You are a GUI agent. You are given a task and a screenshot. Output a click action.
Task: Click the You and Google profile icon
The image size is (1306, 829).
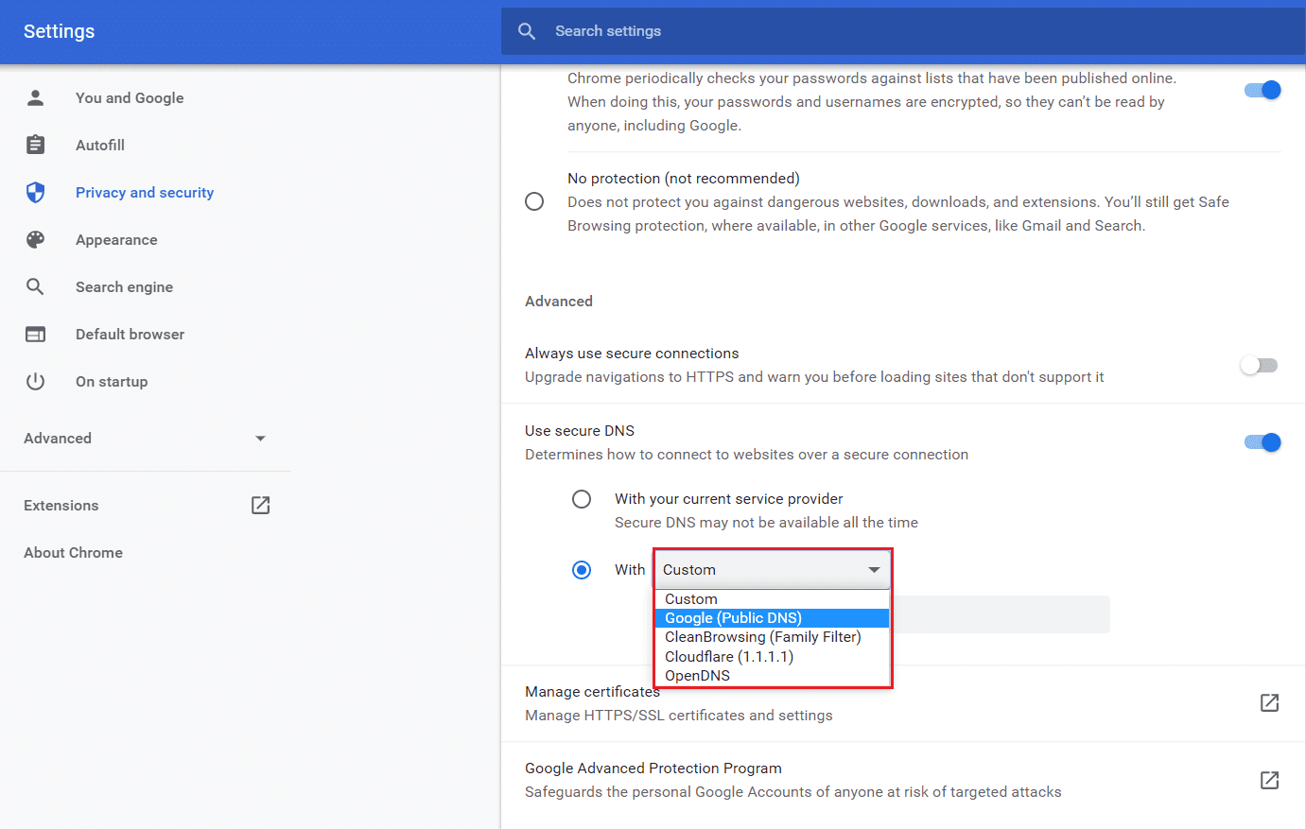[35, 97]
